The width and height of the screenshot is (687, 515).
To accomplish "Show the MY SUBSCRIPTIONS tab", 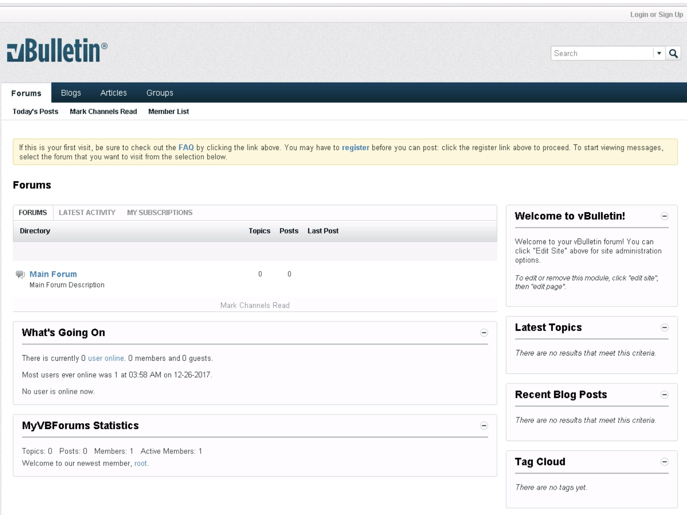I will click(x=159, y=213).
